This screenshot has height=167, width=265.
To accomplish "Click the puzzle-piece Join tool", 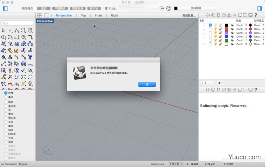I will pos(10,51).
